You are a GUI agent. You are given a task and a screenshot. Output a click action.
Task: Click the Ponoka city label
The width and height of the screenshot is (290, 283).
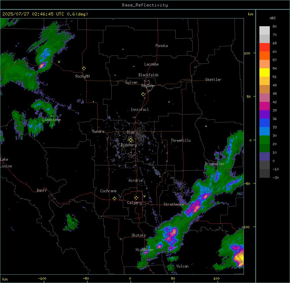point(161,46)
